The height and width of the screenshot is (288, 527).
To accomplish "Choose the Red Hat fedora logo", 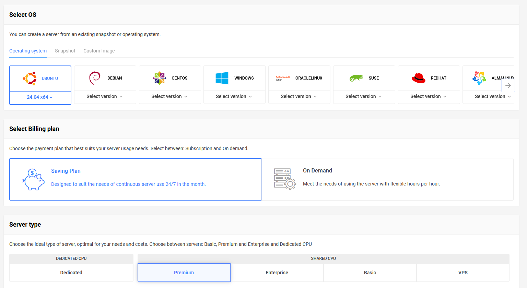I will tap(419, 78).
